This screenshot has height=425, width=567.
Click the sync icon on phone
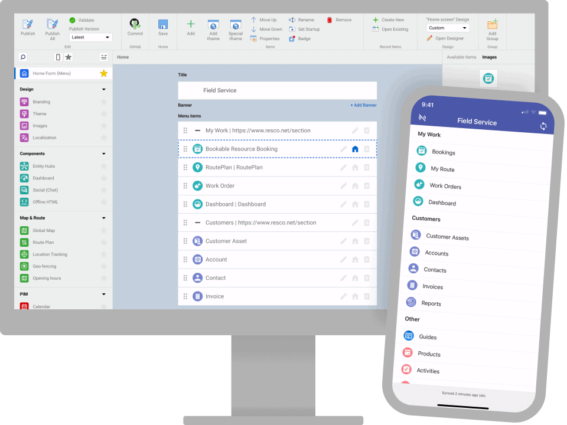(x=543, y=126)
